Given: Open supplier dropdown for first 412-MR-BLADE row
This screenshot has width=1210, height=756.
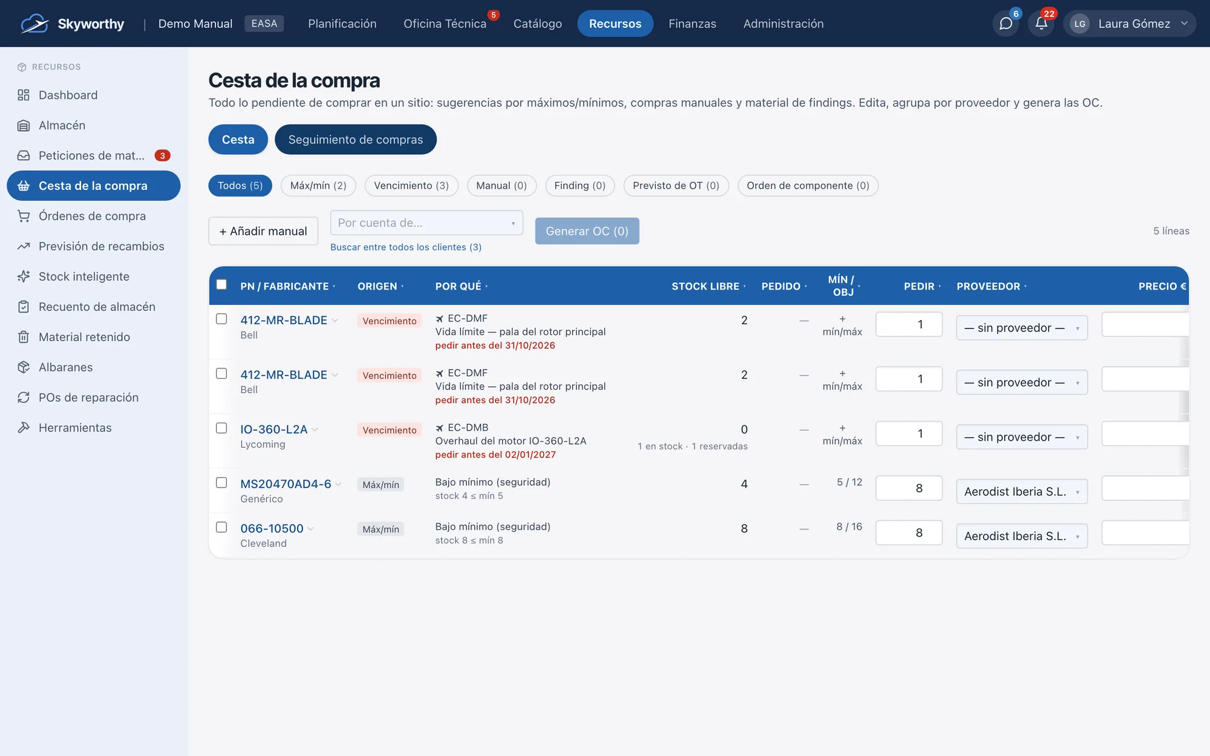Looking at the screenshot, I should [1022, 328].
